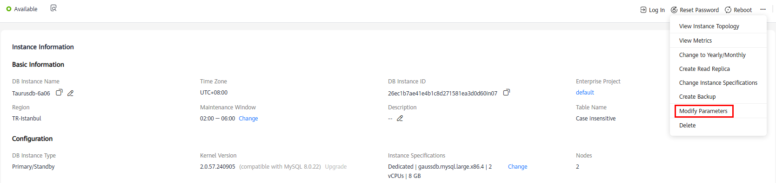Collapse the more options ellipsis menu

point(763,9)
